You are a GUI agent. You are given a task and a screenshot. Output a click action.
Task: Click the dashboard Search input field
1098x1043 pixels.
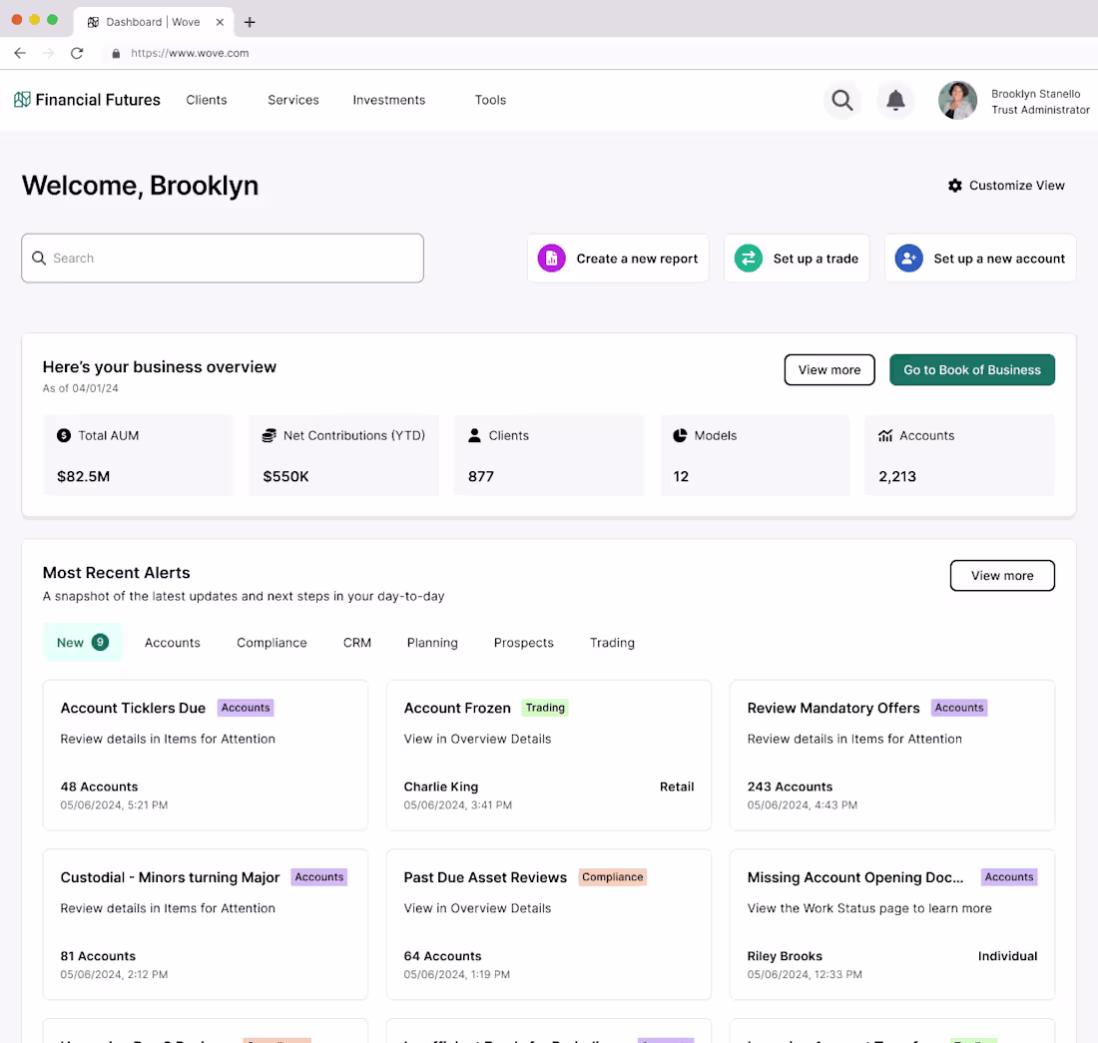(223, 259)
